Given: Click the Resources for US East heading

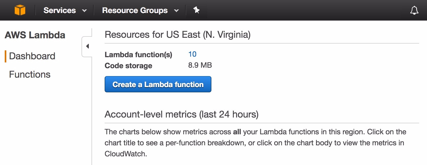Looking at the screenshot, I should coord(177,35).
